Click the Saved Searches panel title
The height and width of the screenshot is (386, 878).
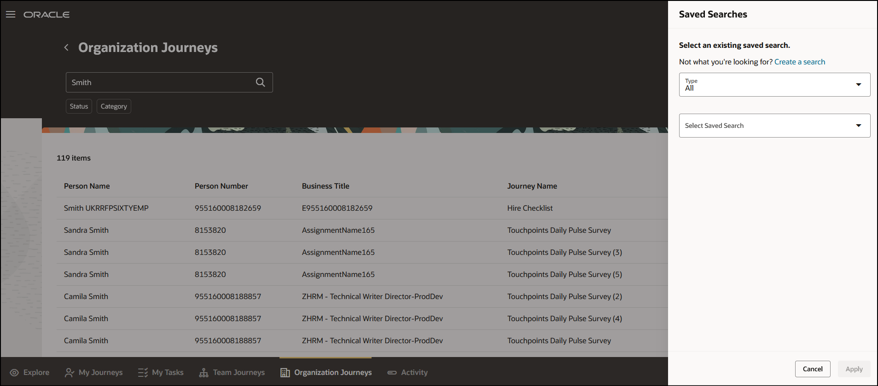click(x=713, y=14)
